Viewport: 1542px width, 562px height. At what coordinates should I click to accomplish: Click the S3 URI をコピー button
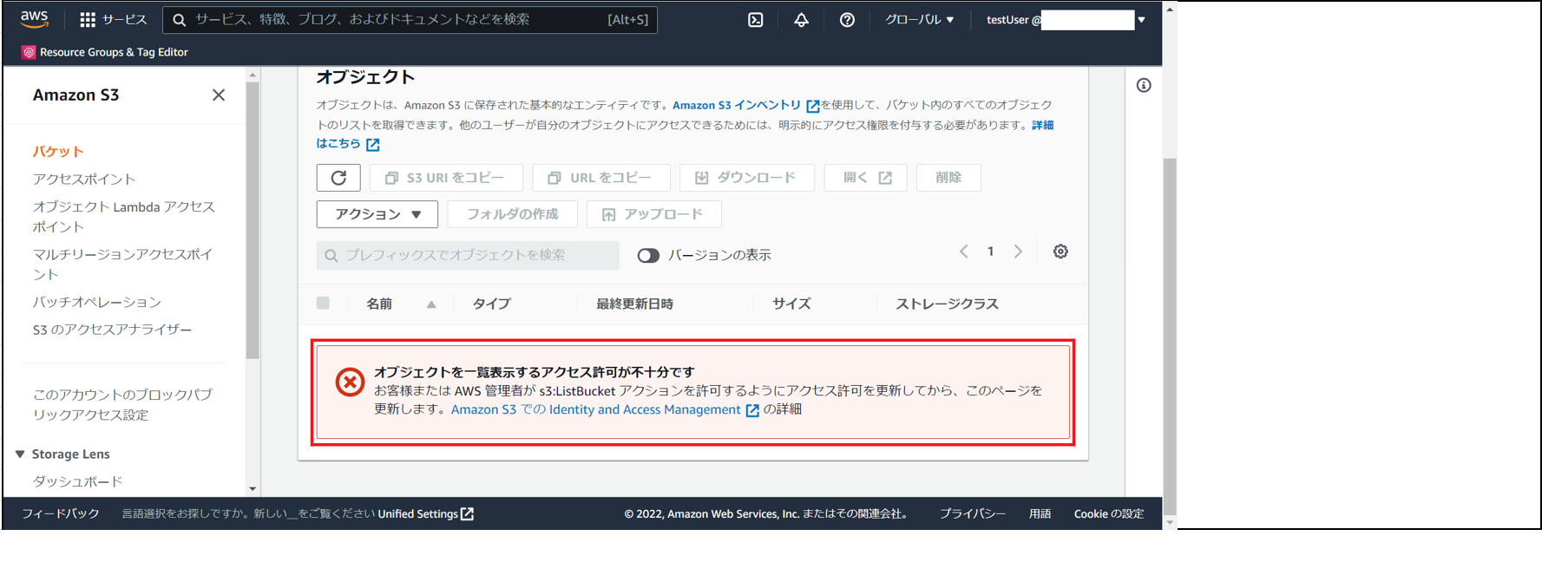446,178
